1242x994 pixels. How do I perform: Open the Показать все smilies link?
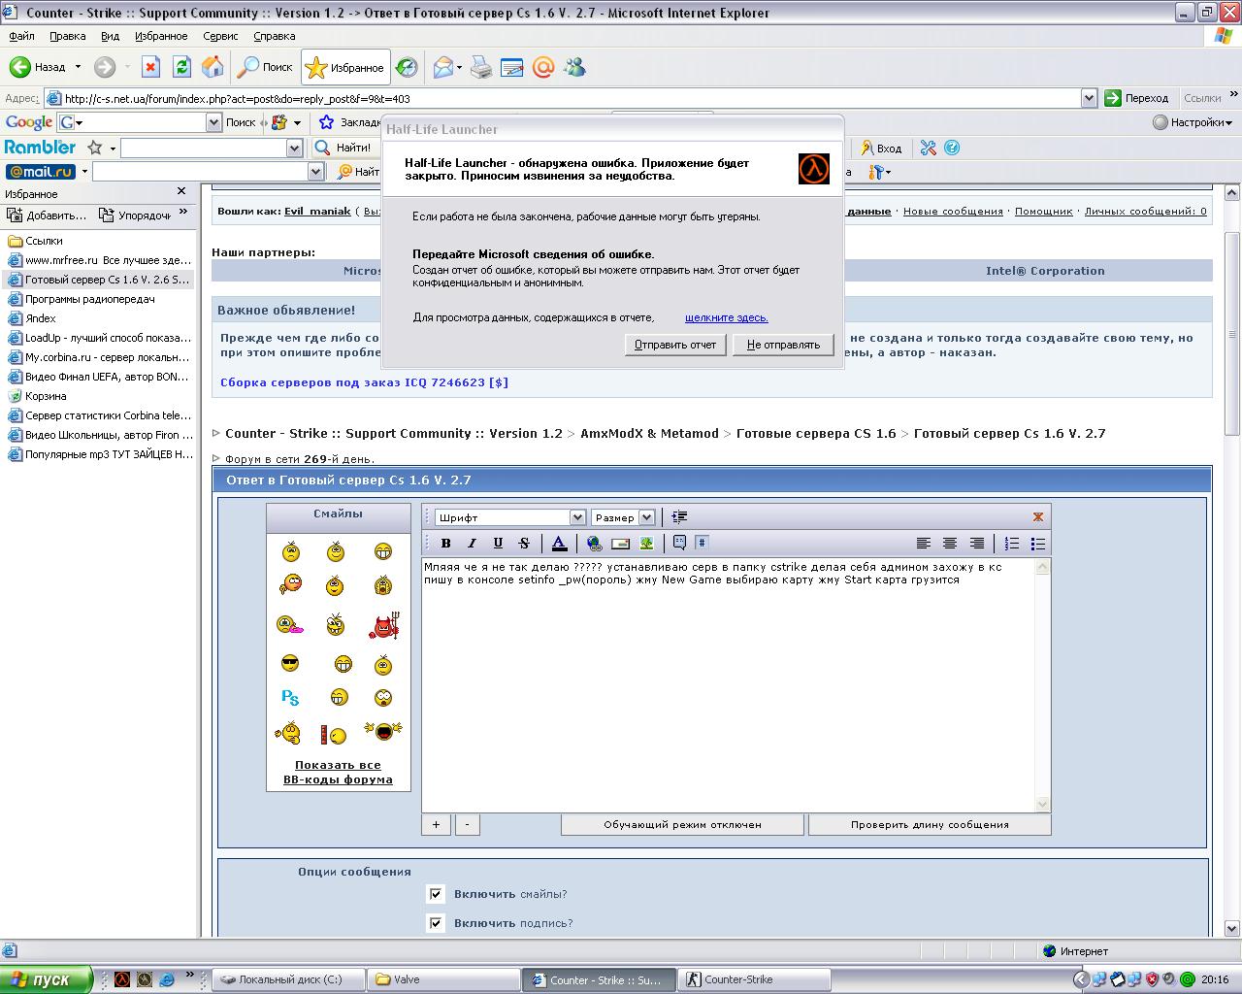(338, 765)
